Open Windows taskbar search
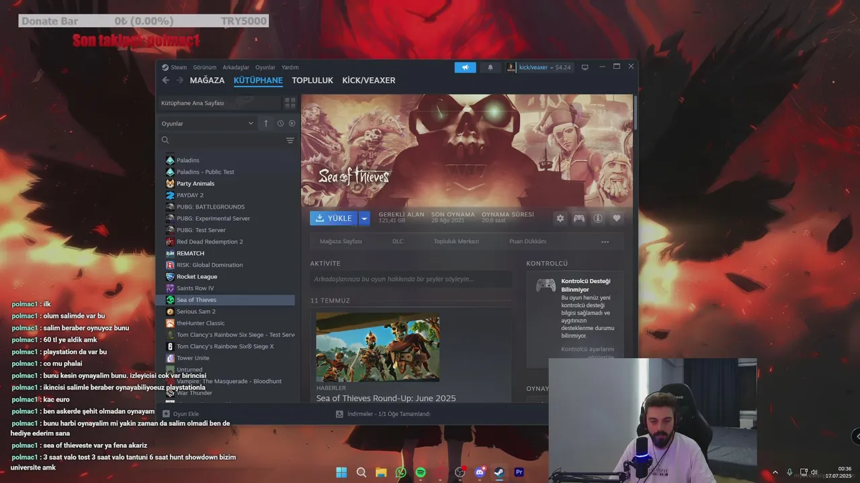The height and width of the screenshot is (483, 860). [x=361, y=472]
